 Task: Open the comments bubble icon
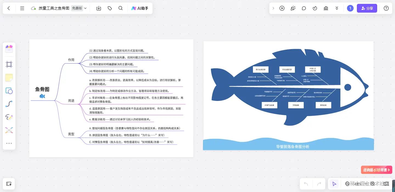(x=304, y=8)
